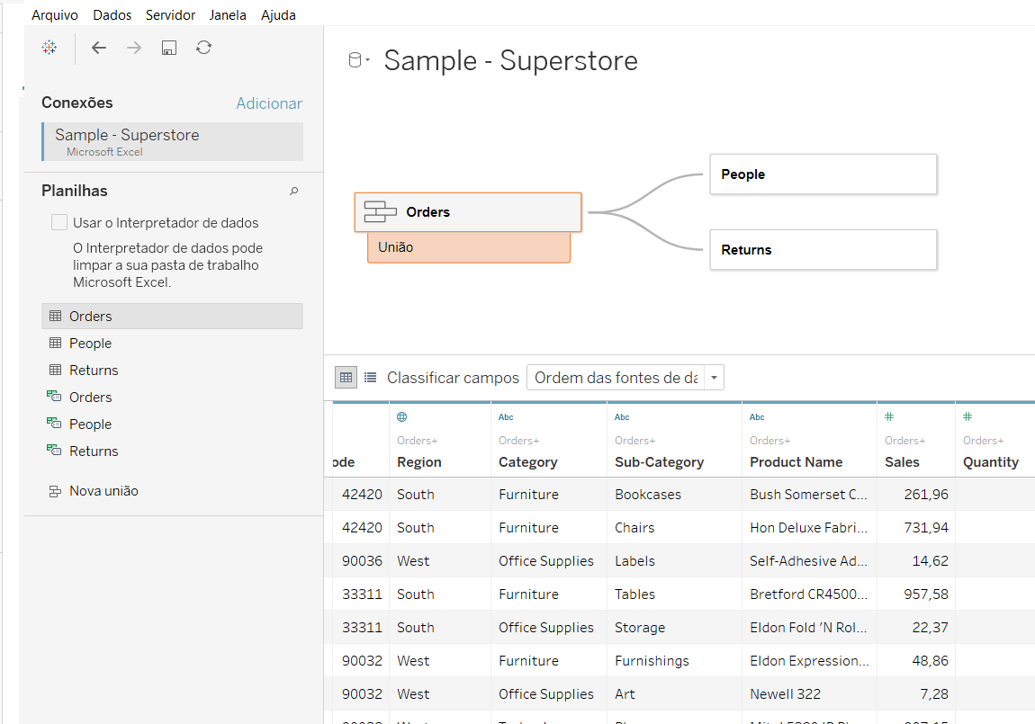Click the Sales column header name
1035x724 pixels.
point(902,462)
